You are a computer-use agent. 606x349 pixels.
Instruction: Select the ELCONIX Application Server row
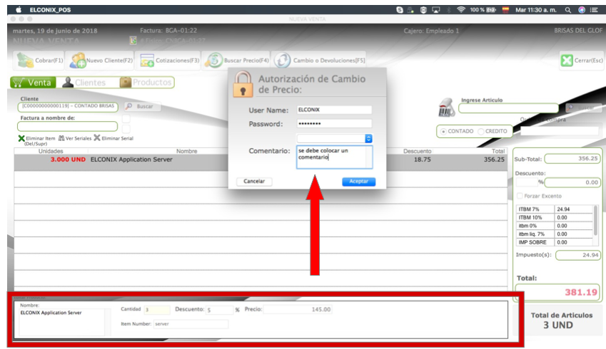261,162
